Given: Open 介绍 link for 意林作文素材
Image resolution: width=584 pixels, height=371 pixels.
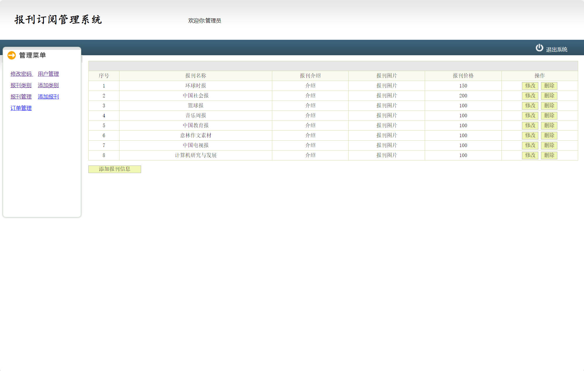Looking at the screenshot, I should [x=310, y=135].
